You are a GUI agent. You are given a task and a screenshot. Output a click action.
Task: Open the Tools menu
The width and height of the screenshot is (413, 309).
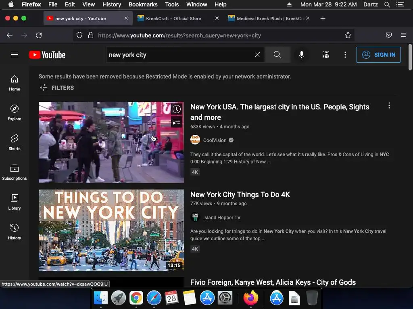tap(172, 4)
